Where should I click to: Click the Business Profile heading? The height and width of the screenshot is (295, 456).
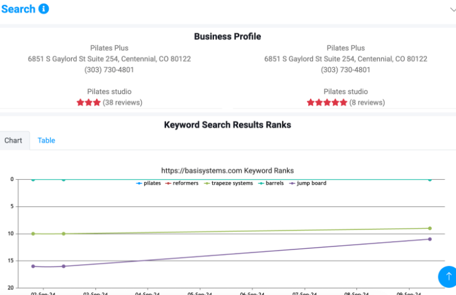click(x=227, y=36)
